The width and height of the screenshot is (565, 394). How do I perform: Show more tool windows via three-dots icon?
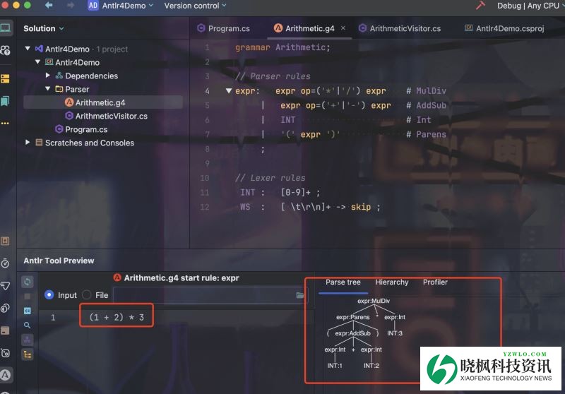pyautogui.click(x=5, y=123)
